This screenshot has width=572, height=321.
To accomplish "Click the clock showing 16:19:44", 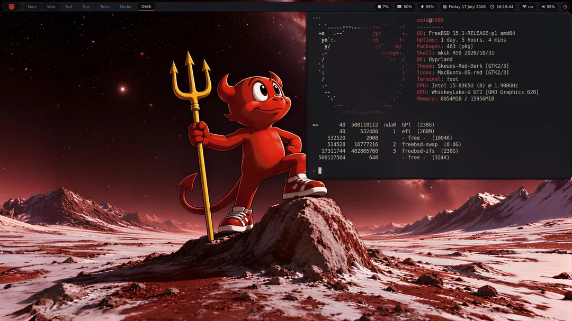I will tap(502, 6).
